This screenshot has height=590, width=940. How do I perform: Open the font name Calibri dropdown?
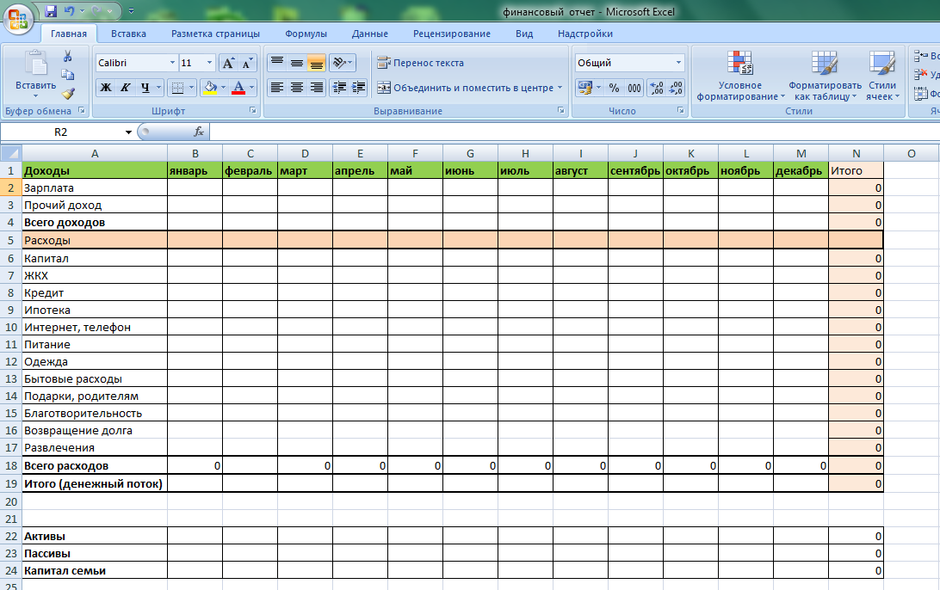[x=172, y=63]
